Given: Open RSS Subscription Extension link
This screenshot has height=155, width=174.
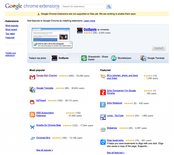Looking at the screenshot, I should coord(45,114).
